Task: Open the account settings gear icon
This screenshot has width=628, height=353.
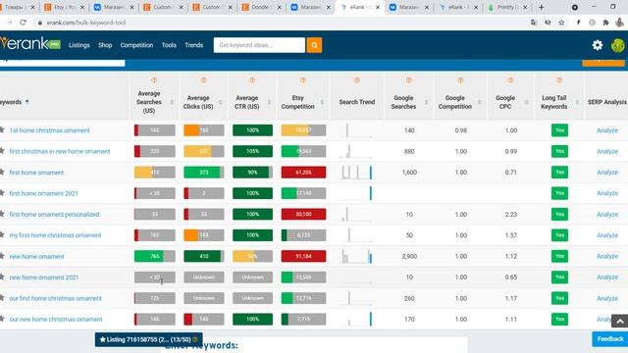Action: pos(598,45)
